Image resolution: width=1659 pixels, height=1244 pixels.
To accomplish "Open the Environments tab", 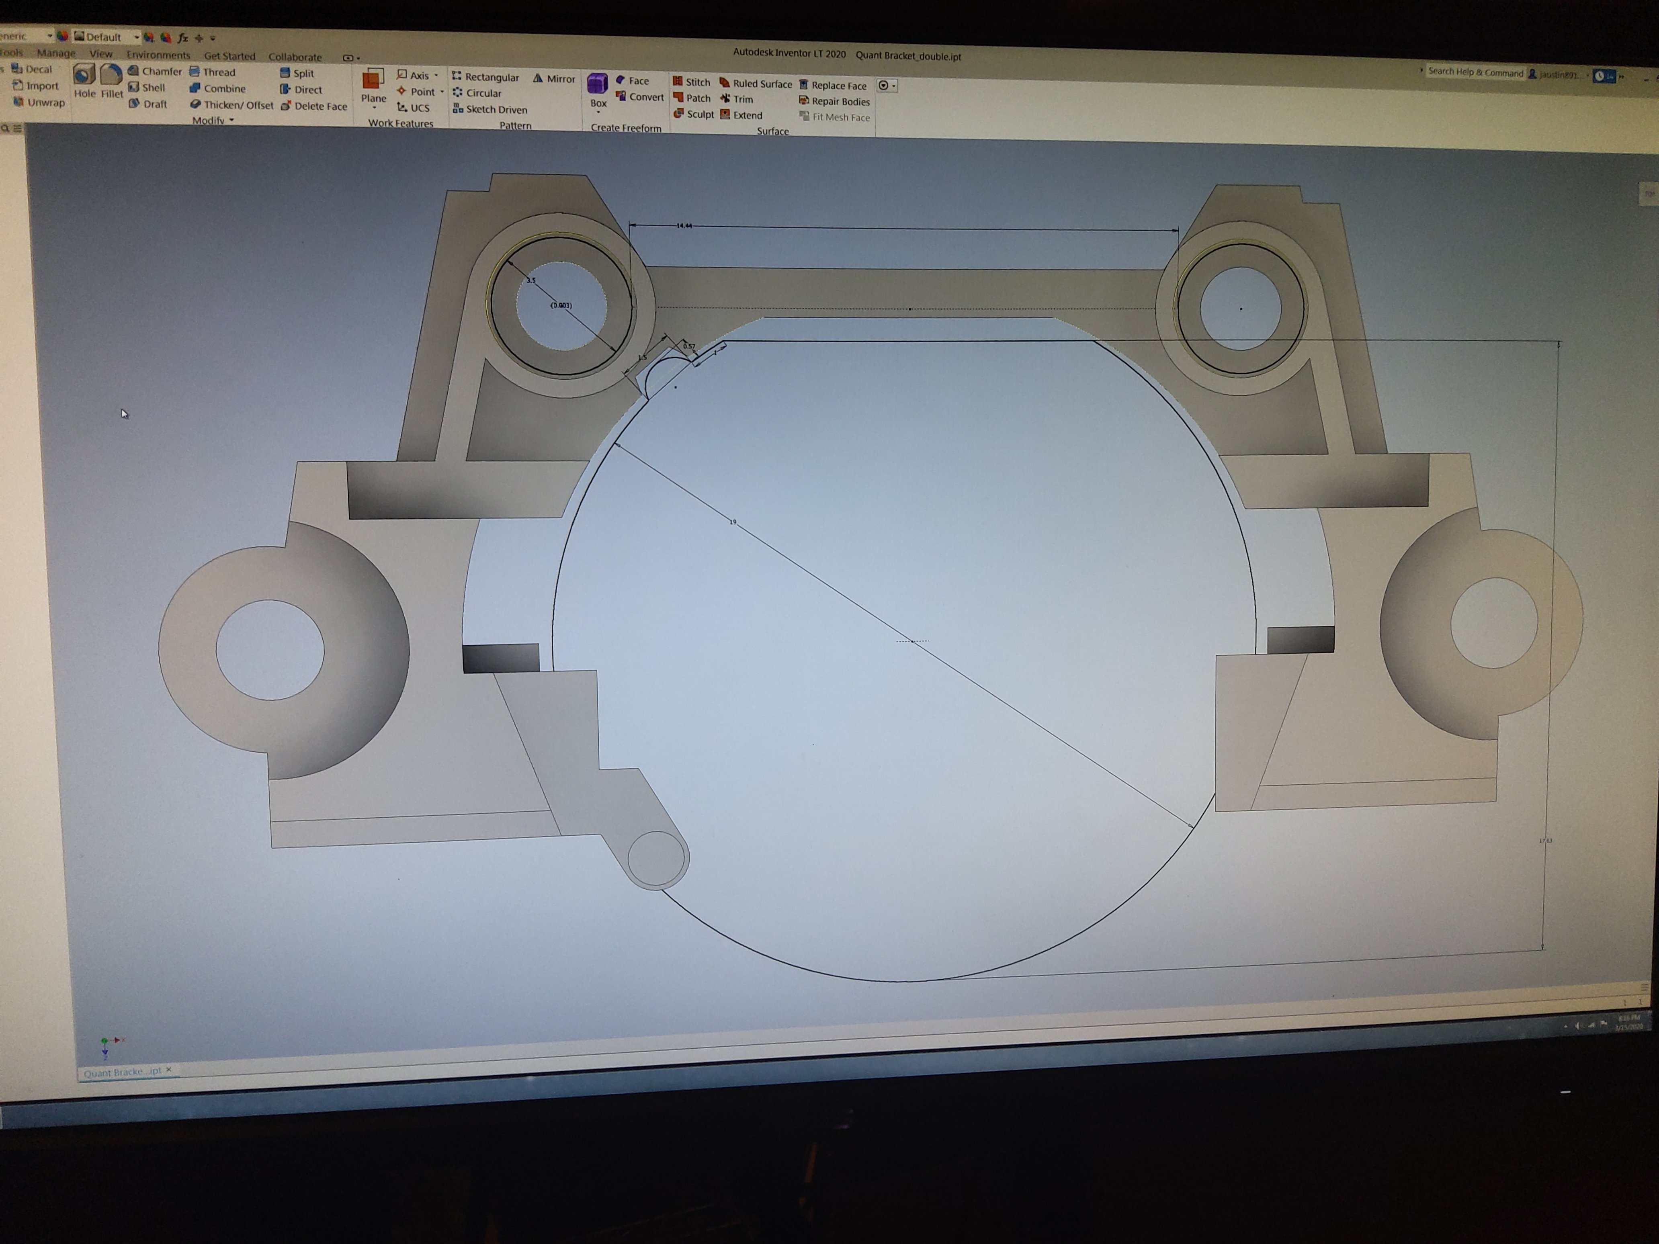I will pyautogui.click(x=158, y=55).
